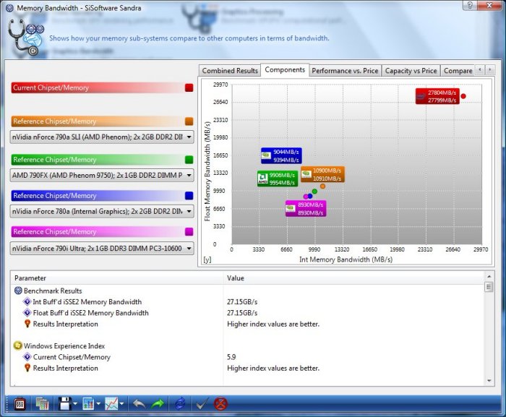
Task: Switch to the Combined Results tab
Action: coord(230,71)
